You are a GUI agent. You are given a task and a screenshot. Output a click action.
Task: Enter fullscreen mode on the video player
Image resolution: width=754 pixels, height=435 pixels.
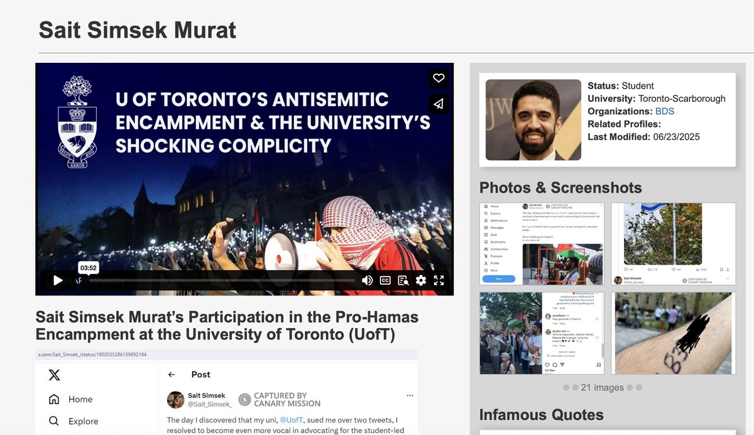click(x=439, y=280)
